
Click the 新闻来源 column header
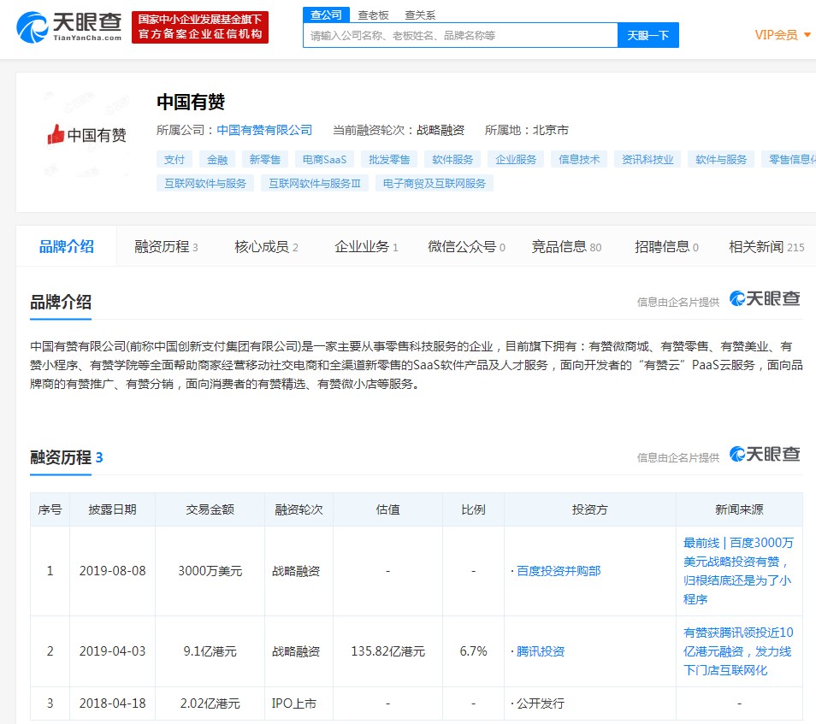coord(739,509)
